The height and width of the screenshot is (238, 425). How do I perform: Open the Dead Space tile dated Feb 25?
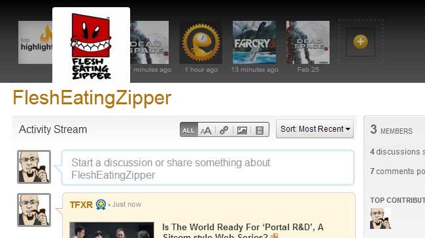(308, 42)
